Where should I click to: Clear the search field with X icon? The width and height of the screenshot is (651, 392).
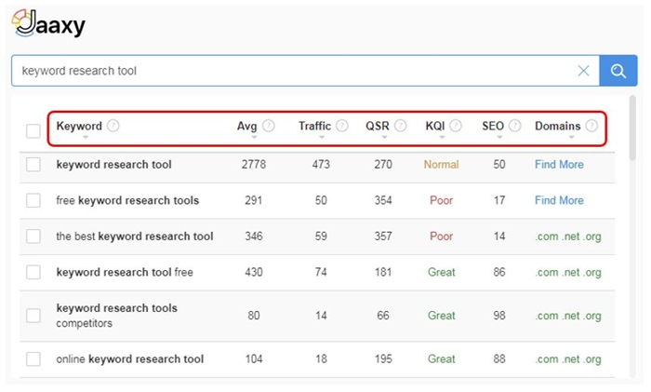click(583, 71)
